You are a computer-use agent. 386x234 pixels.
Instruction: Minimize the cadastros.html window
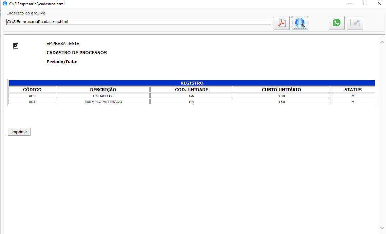350,4
